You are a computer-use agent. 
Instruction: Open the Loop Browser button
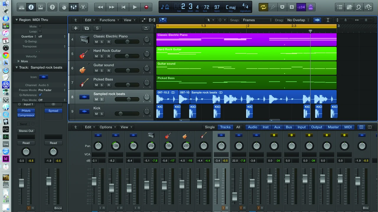tap(359, 7)
